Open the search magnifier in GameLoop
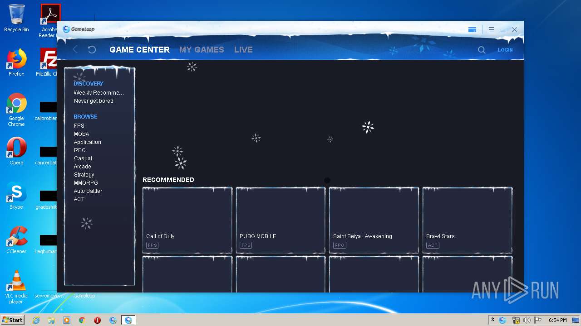581x326 pixels. click(x=482, y=50)
